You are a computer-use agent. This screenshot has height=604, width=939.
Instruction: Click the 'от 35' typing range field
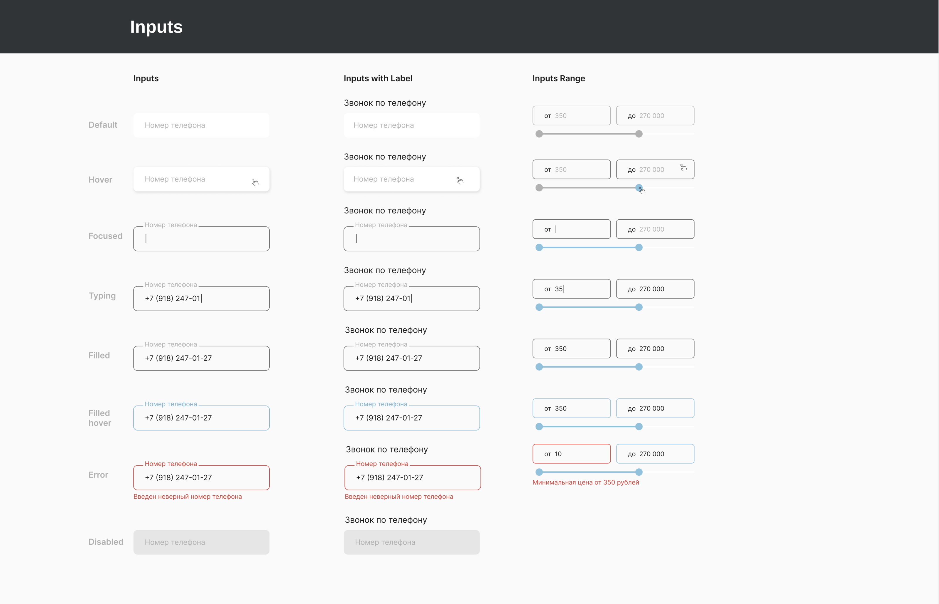click(571, 289)
